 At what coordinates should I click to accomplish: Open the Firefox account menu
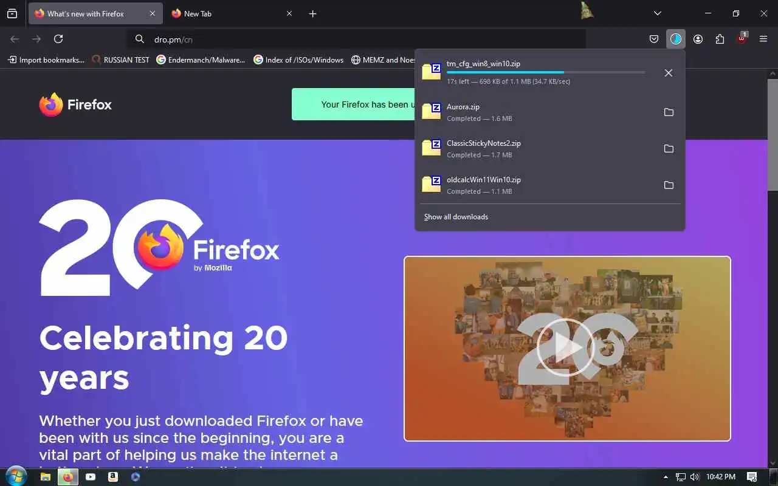click(698, 39)
